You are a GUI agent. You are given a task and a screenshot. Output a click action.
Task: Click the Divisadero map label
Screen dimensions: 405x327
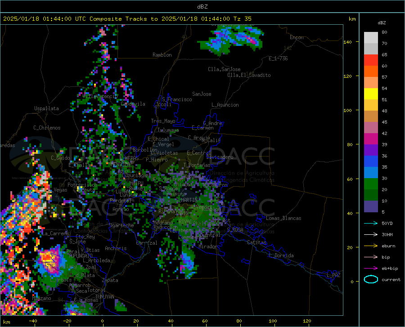pos(220,157)
